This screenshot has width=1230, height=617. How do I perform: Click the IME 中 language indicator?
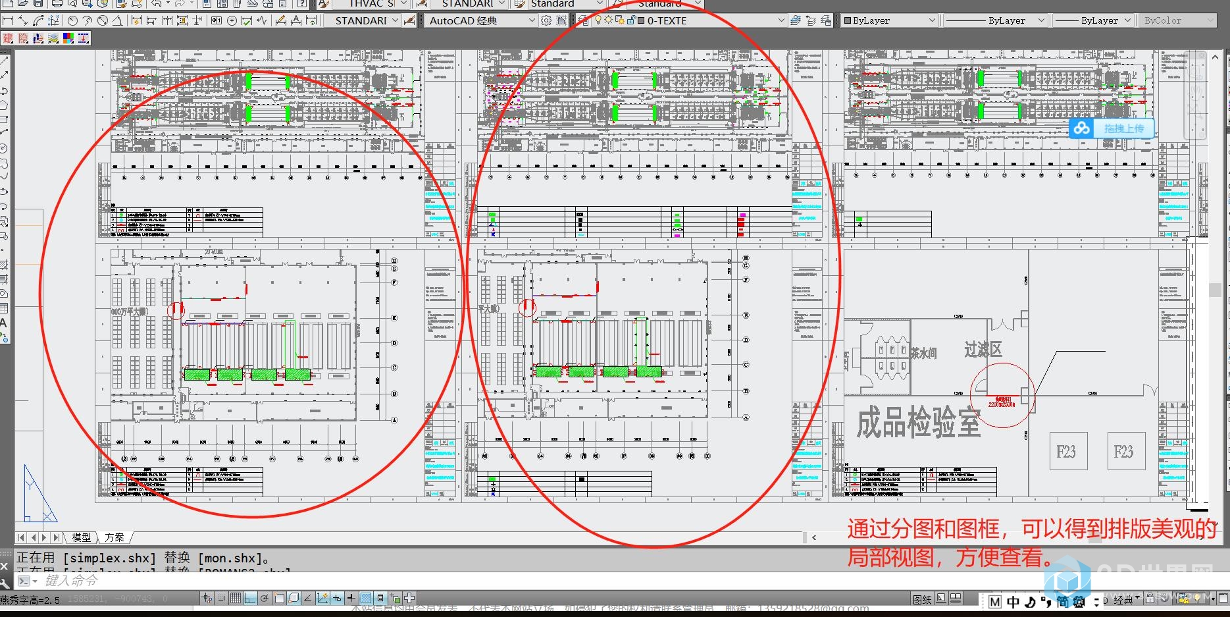tap(1013, 601)
